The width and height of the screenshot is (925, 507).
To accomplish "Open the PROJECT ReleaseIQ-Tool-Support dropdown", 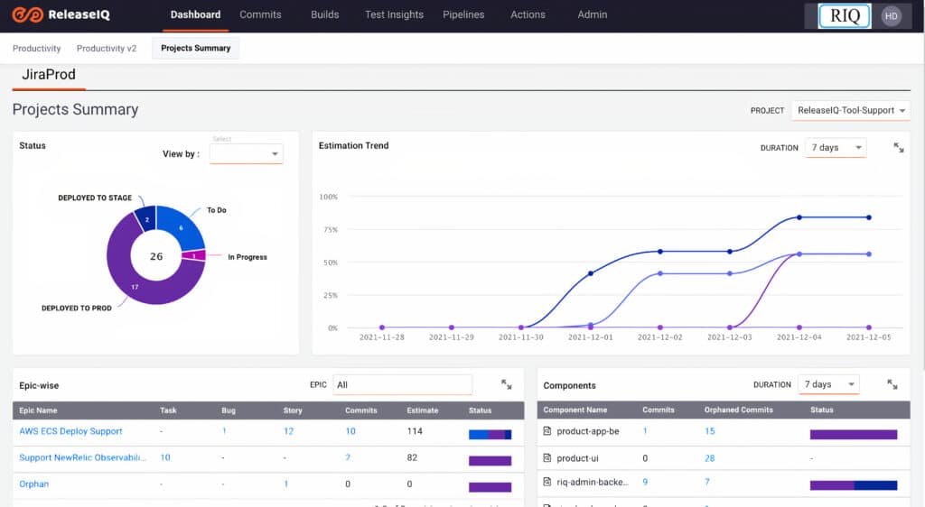I will click(850, 111).
